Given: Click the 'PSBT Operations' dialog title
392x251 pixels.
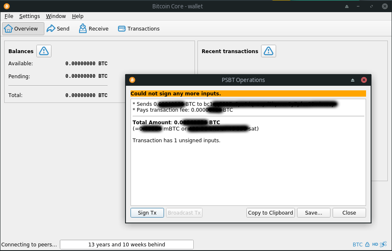Looking at the screenshot, I should [243, 80].
